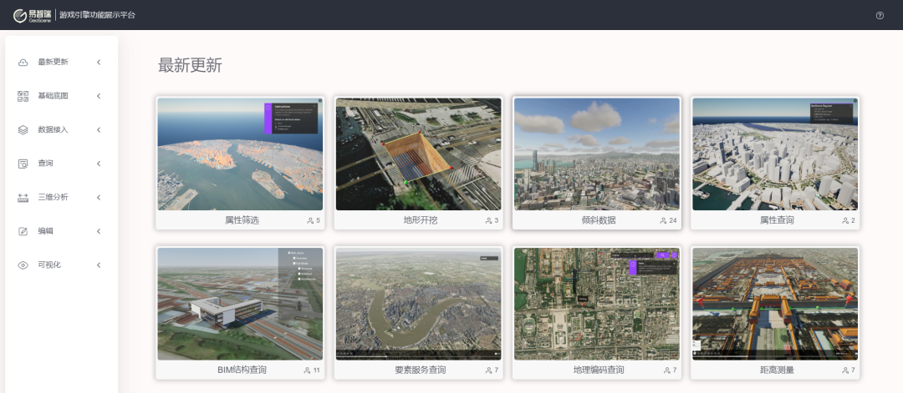Click the viewer count icon on 属性筛选 card
The width and height of the screenshot is (903, 393).
point(310,220)
